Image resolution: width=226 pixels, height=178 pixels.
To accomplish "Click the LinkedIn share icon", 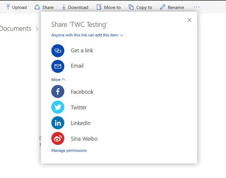I will coord(58,123).
